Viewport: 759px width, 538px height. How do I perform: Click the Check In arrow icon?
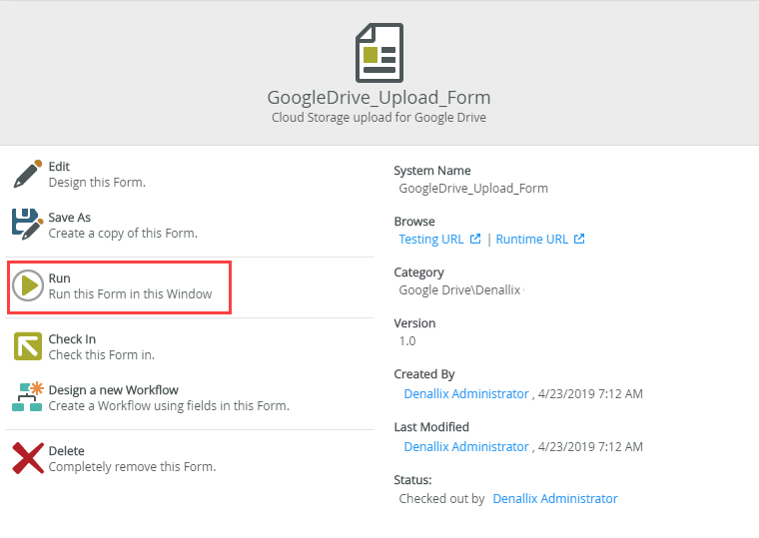28,346
